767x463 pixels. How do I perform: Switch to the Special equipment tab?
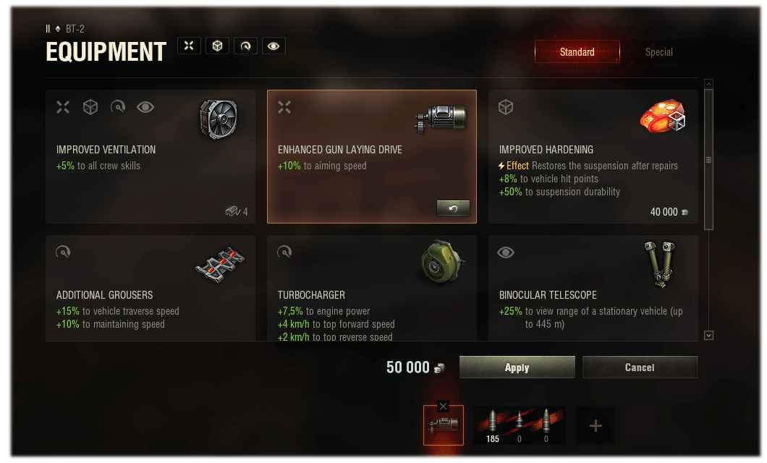point(658,52)
